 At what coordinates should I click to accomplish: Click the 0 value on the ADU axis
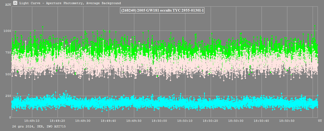(x=10, y=117)
